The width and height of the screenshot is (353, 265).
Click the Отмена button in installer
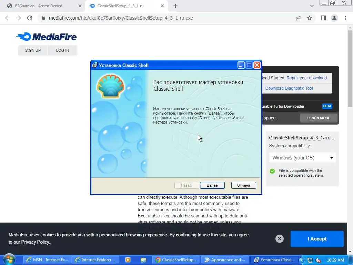(244, 185)
